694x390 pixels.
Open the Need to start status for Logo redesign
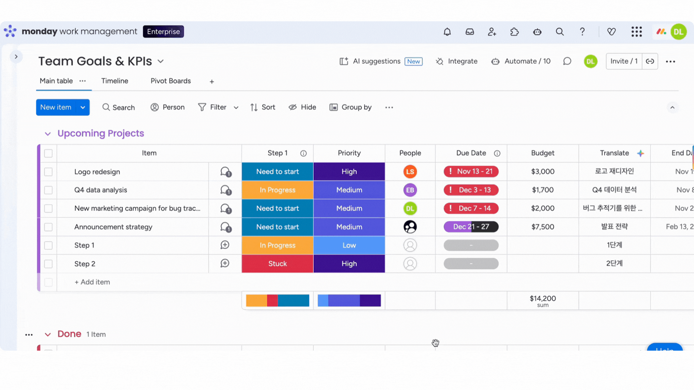click(x=278, y=172)
